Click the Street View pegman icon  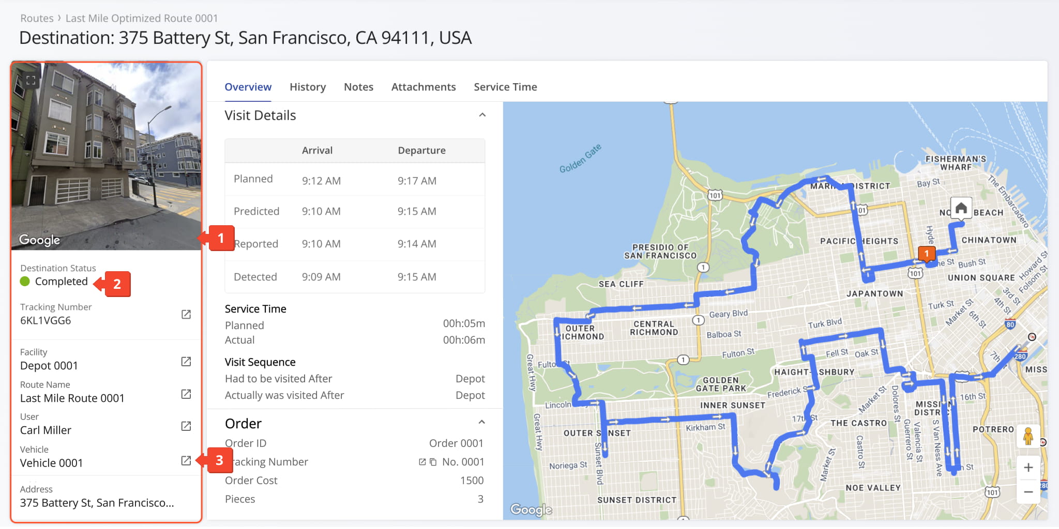click(1028, 437)
